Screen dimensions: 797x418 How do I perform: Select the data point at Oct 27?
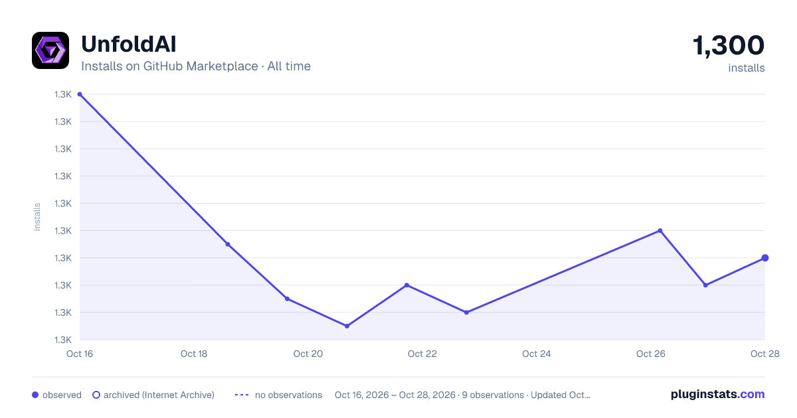click(705, 285)
